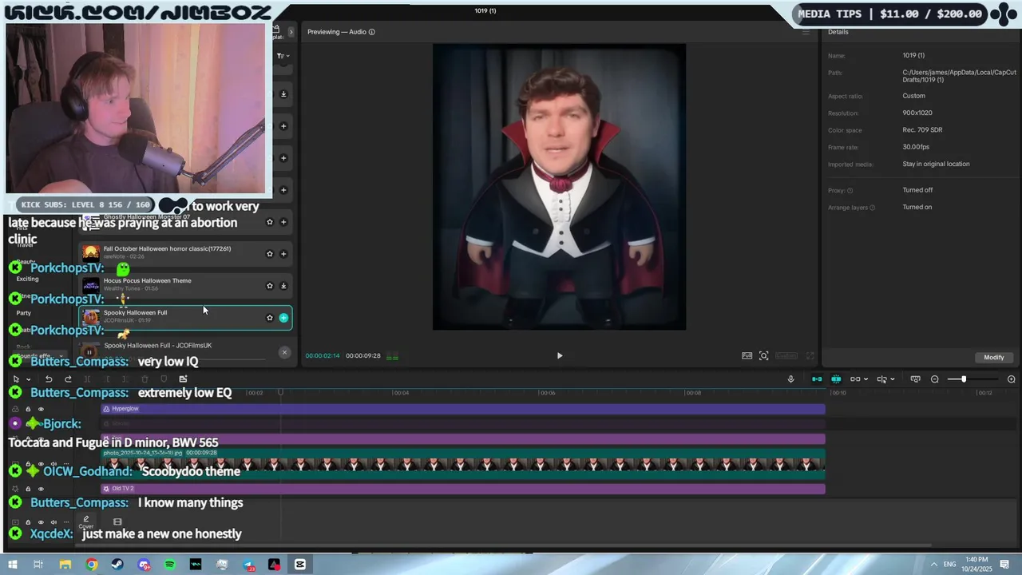Click the player fullscreen expand icon
This screenshot has width=1022, height=575.
pos(810,355)
